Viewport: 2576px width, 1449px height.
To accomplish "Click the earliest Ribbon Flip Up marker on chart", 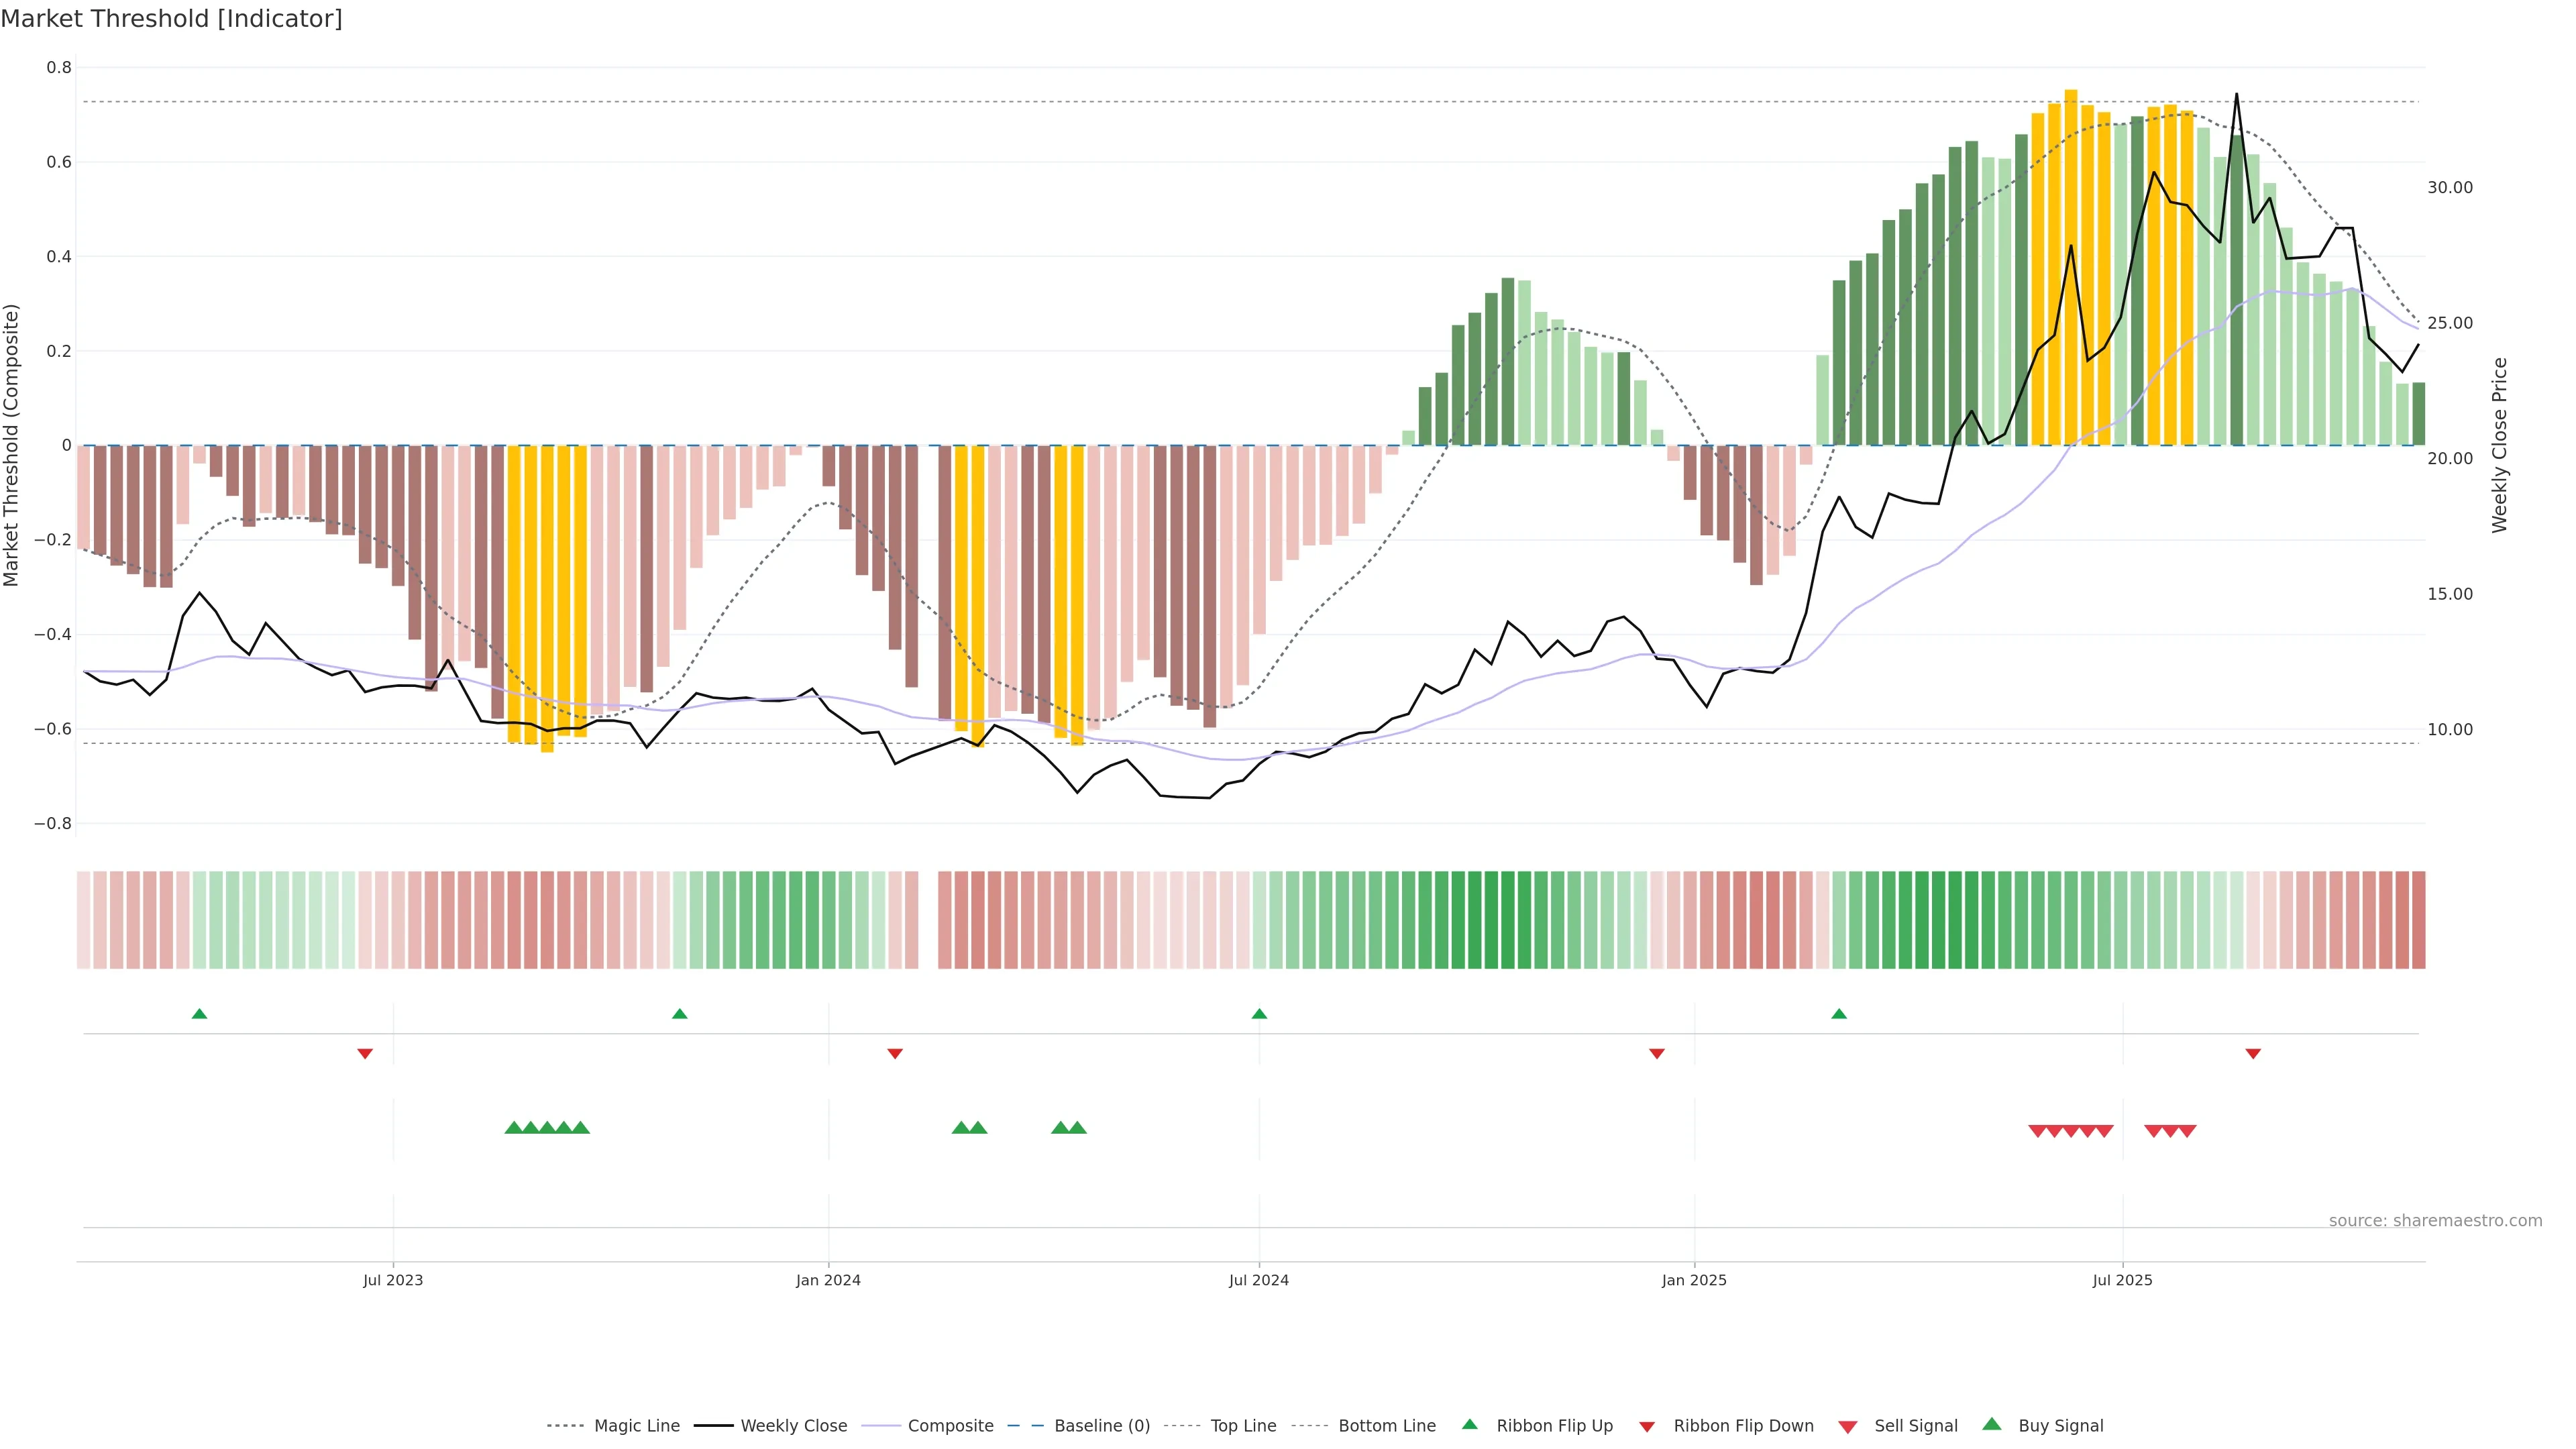I will pos(199,1014).
